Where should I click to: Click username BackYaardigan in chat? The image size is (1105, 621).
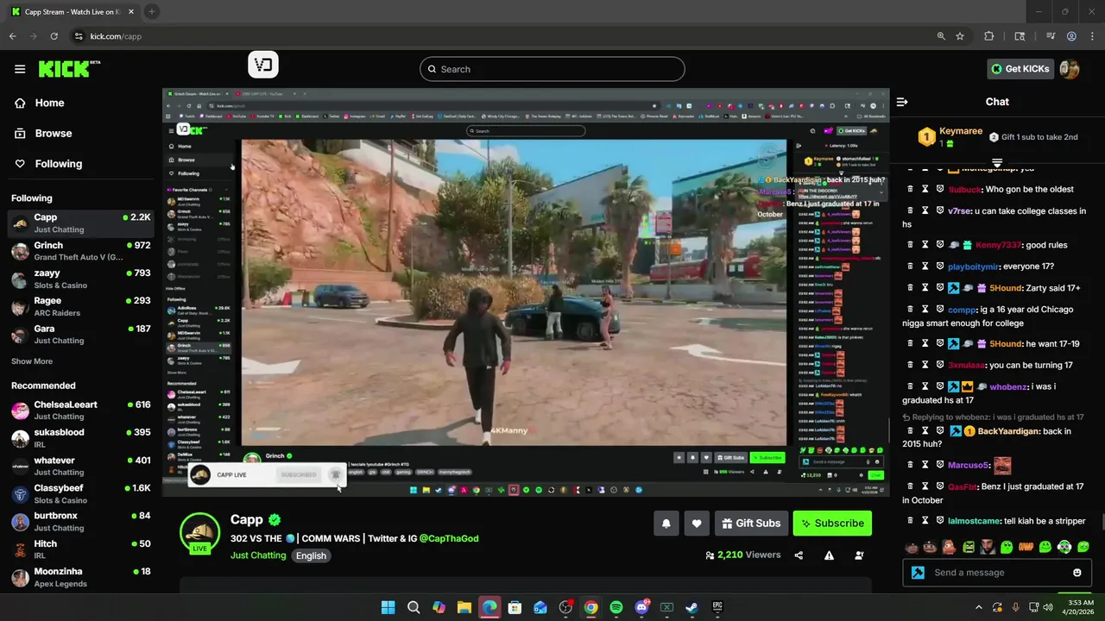point(1008,431)
